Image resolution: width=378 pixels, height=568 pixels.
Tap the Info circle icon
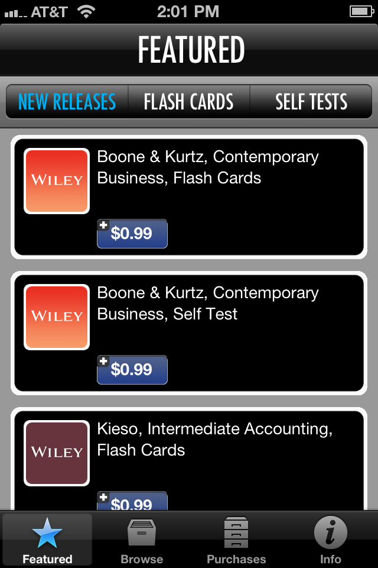pos(330,532)
